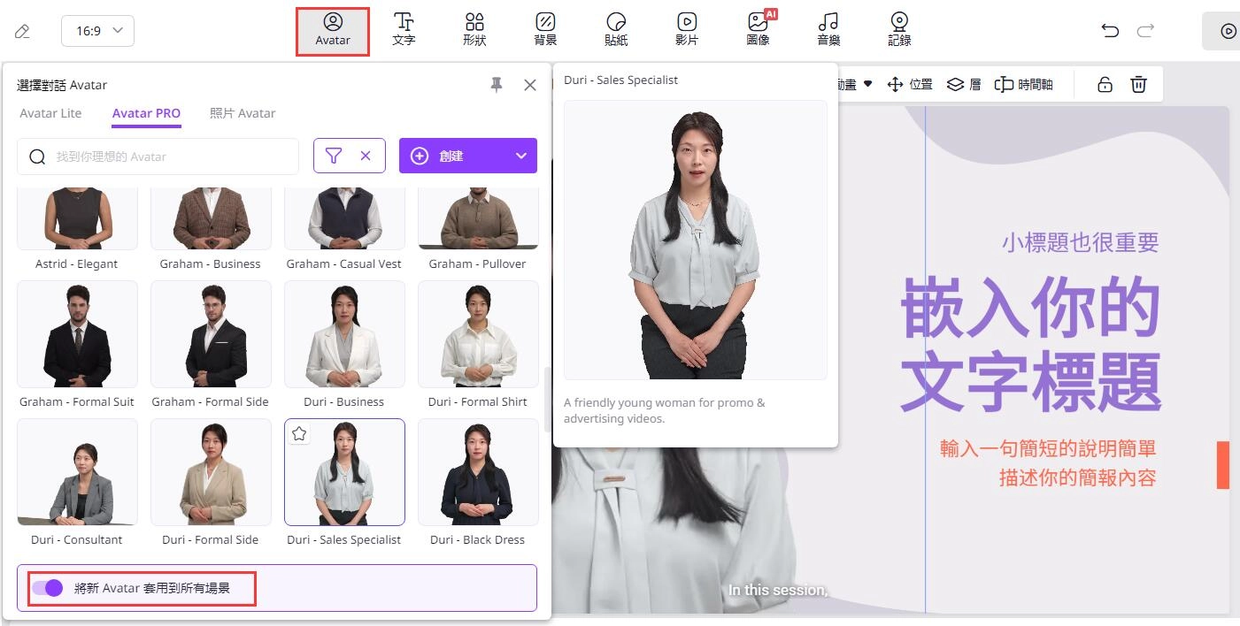Click the preview play button at the top right
This screenshot has width=1240, height=626.
point(1228,31)
